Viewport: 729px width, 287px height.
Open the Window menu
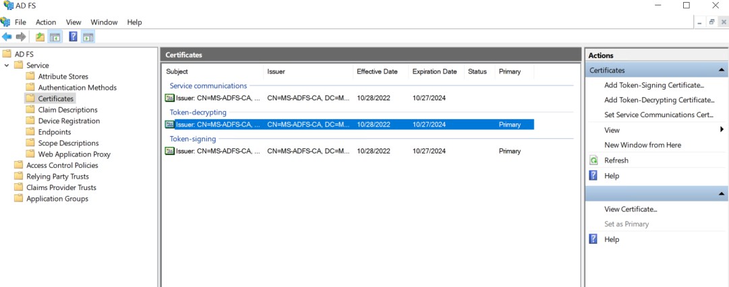104,22
